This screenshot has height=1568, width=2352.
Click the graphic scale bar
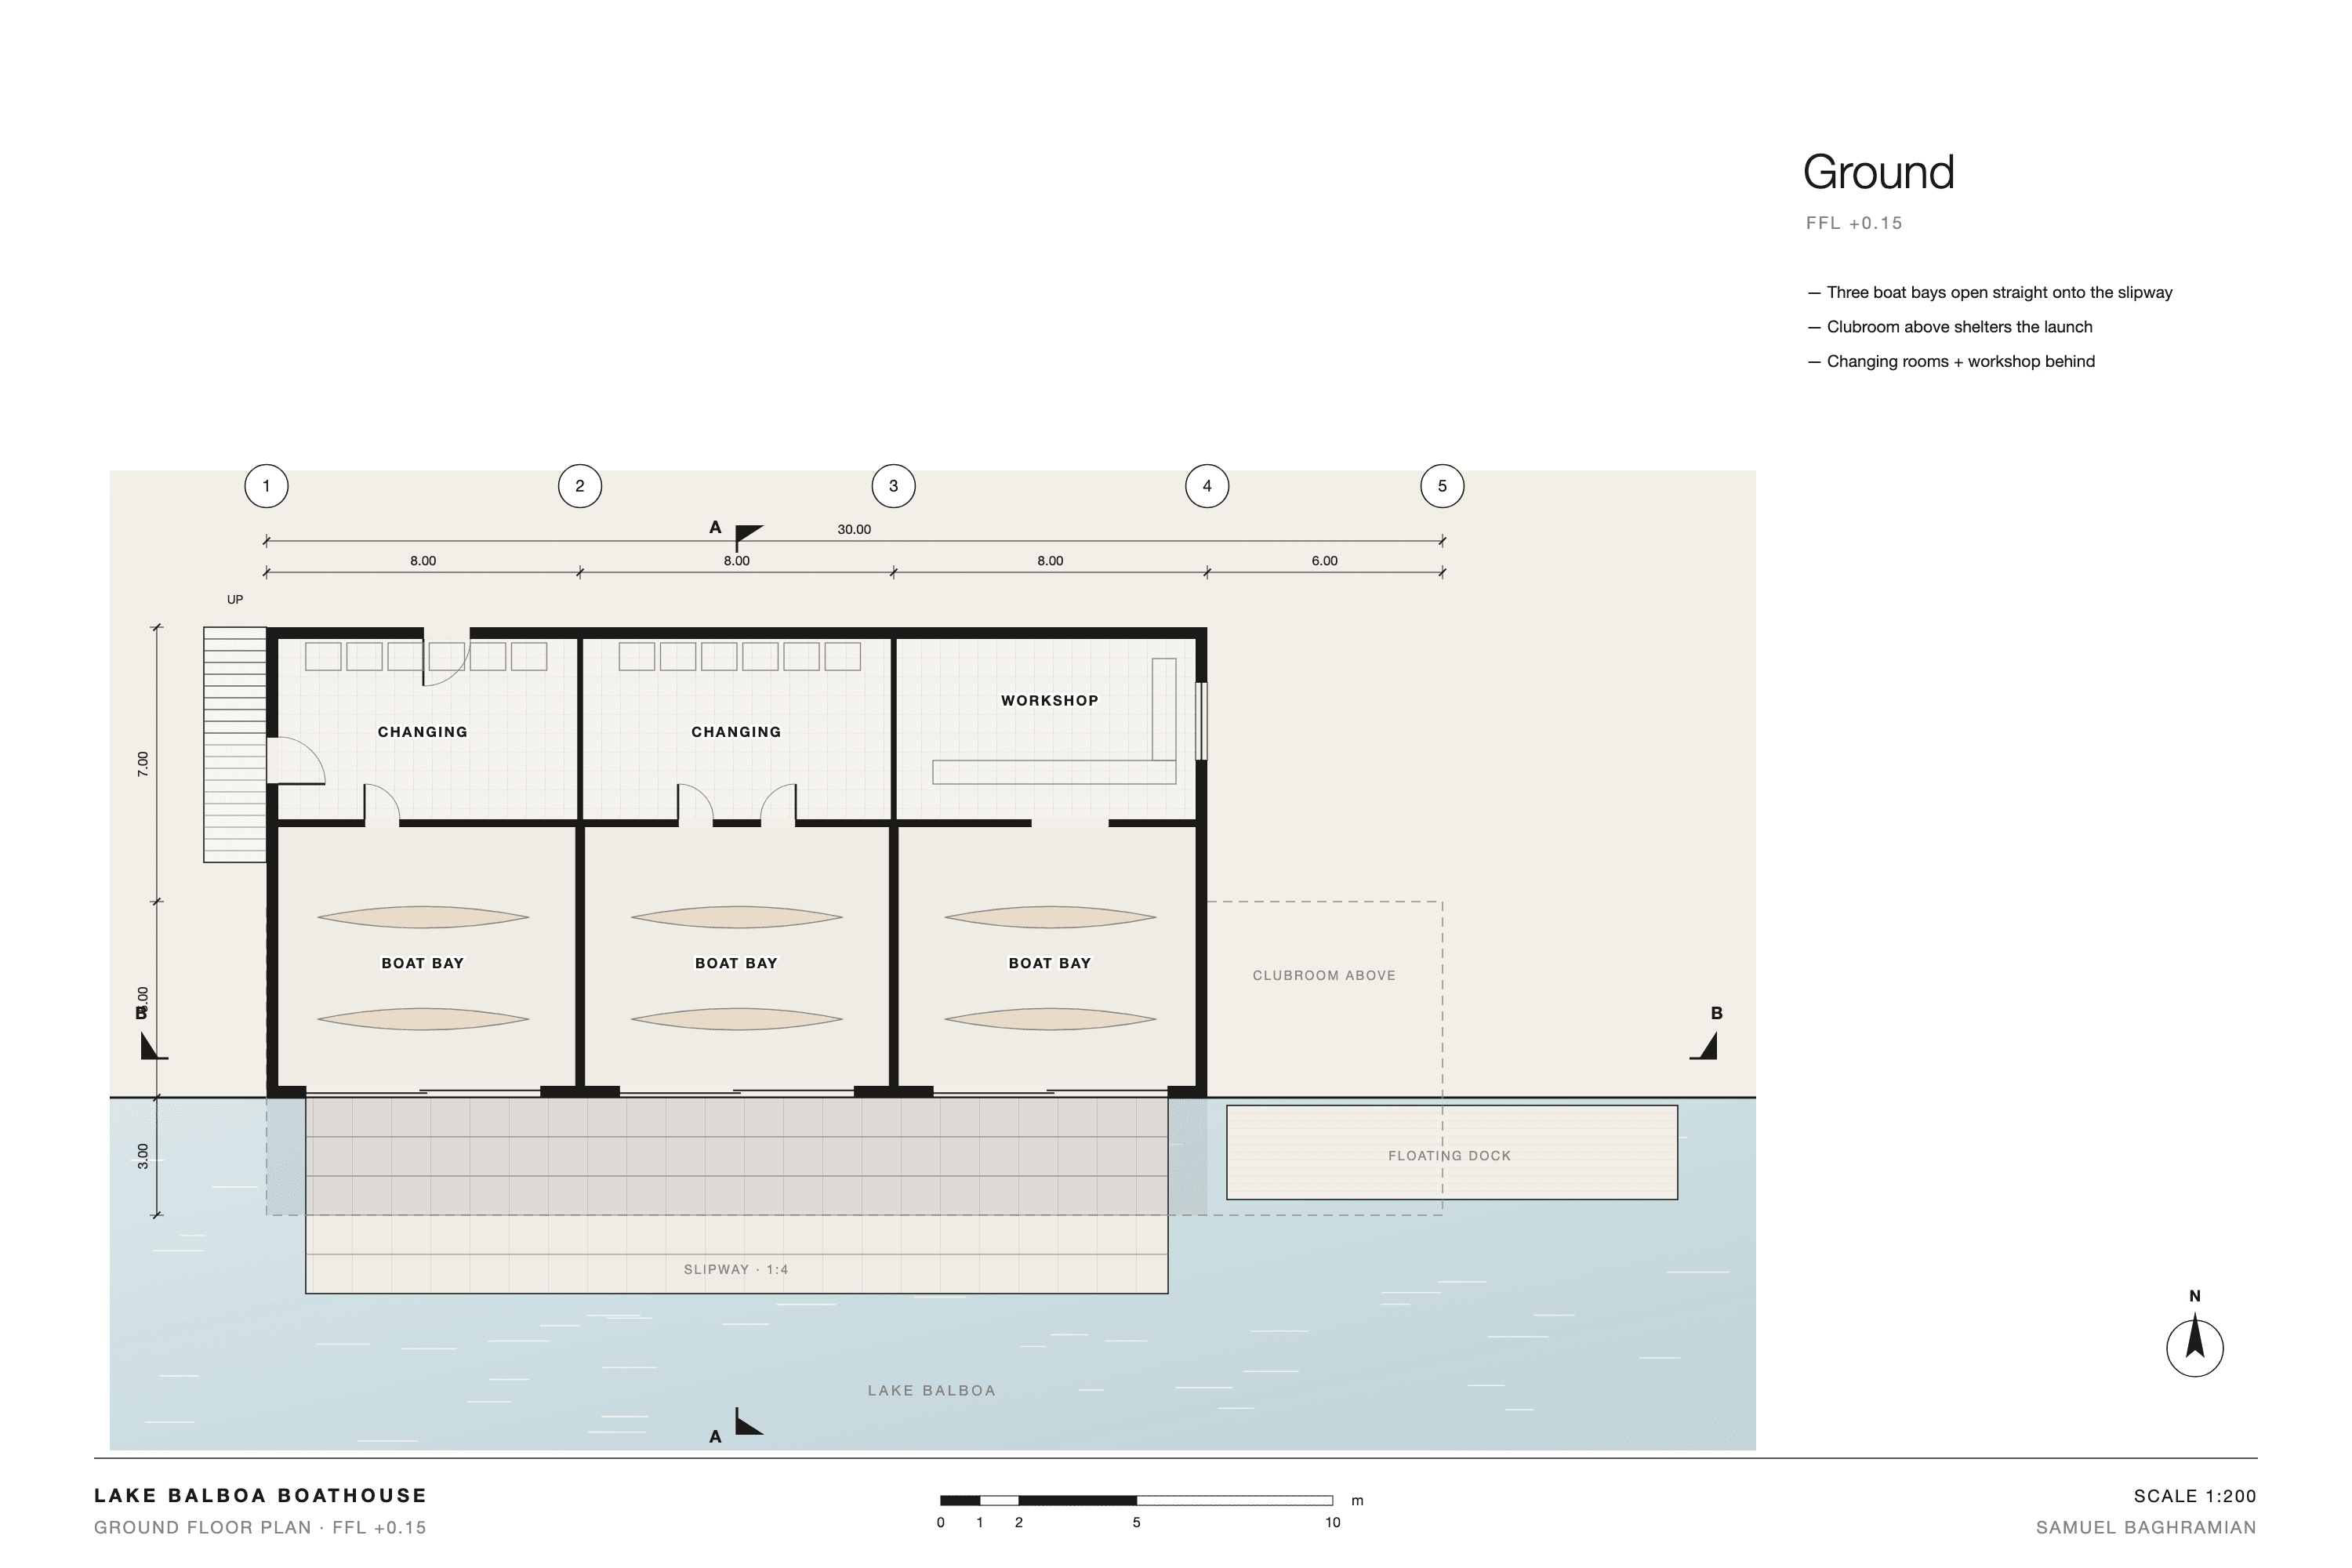coord(1136,1500)
